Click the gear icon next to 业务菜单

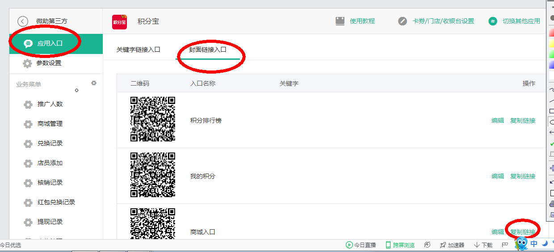click(94, 83)
